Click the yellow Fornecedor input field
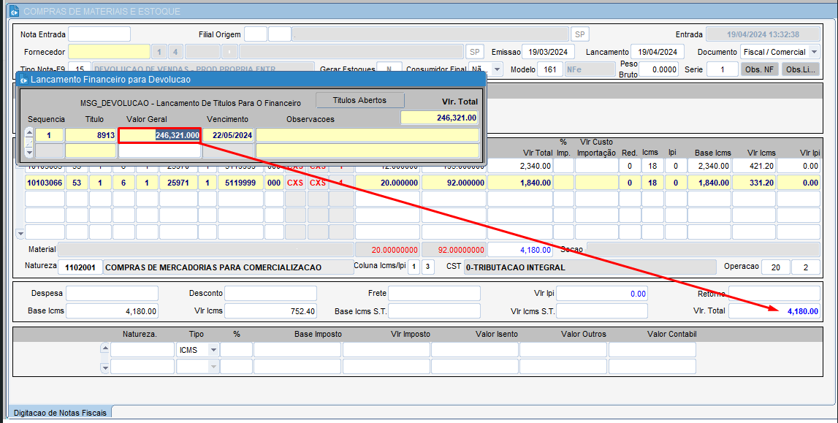The width and height of the screenshot is (838, 423). tap(109, 52)
